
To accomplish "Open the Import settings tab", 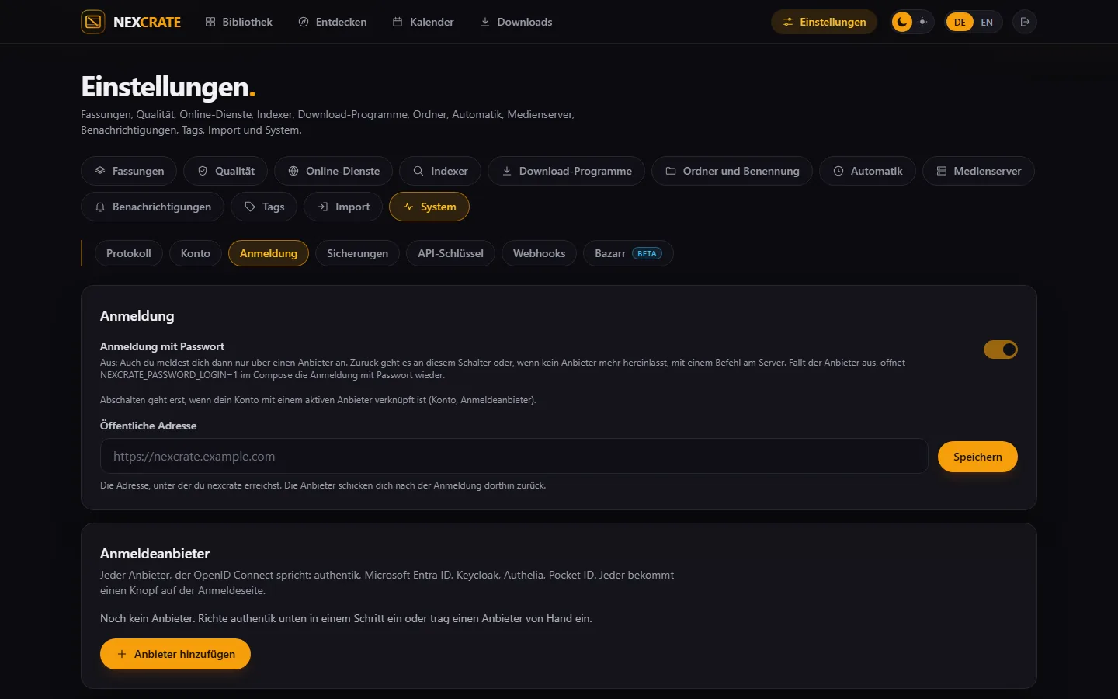I will (x=343, y=207).
